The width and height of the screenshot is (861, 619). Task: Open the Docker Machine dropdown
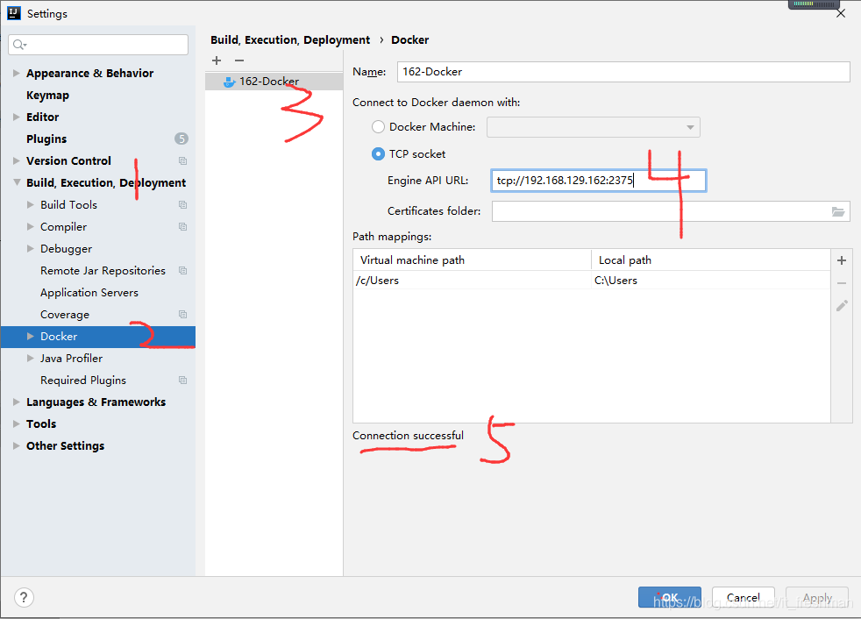594,127
